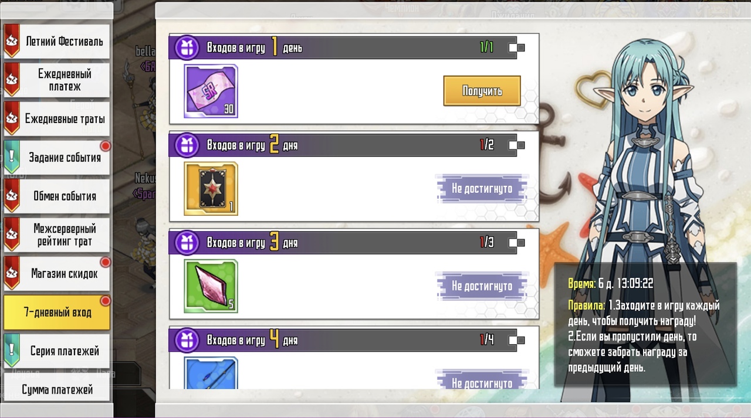This screenshot has height=418, width=751.
Task: Select the gold star card reward icon
Action: coord(211,189)
